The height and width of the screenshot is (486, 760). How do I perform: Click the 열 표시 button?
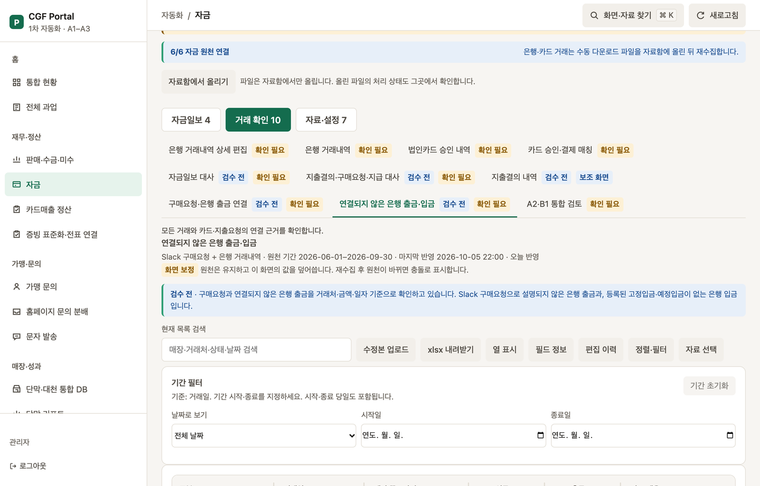(x=505, y=349)
